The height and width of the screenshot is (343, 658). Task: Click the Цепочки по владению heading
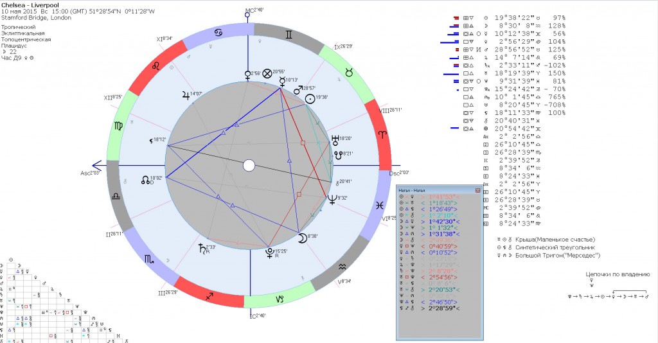[618, 275]
